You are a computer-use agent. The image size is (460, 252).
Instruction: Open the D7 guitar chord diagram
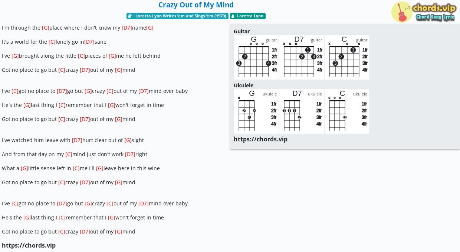coord(302,57)
